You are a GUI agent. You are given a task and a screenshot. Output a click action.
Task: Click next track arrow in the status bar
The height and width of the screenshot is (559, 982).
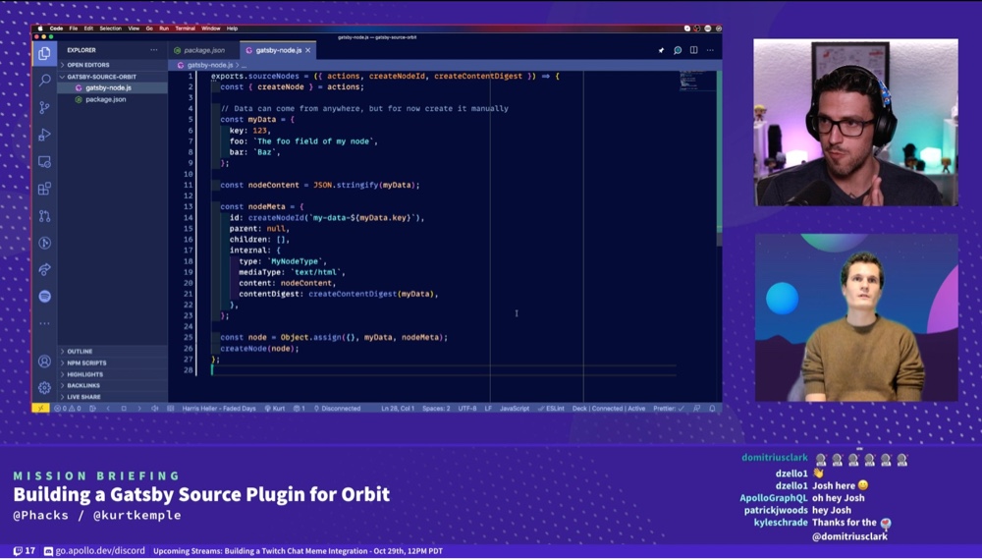[139, 408]
